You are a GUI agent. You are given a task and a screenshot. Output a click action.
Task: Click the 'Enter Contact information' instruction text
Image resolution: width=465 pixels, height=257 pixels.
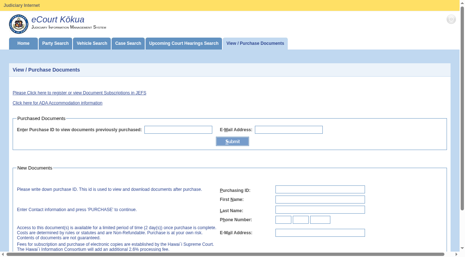click(x=77, y=210)
